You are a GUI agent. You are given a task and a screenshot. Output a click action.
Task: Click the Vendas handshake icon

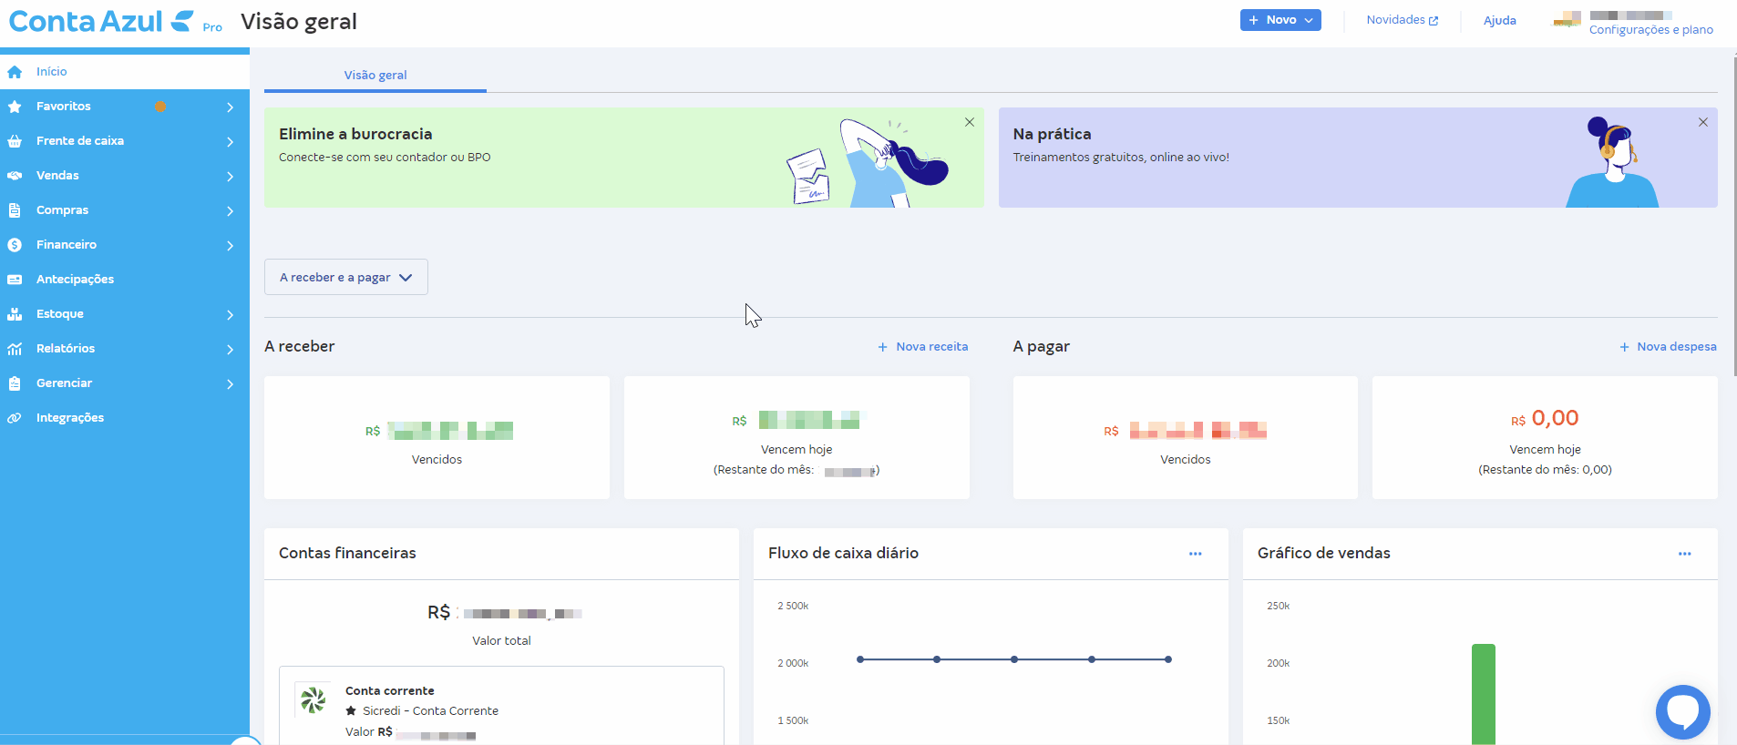(15, 176)
